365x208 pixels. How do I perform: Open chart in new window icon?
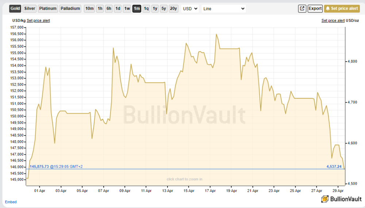(302, 9)
